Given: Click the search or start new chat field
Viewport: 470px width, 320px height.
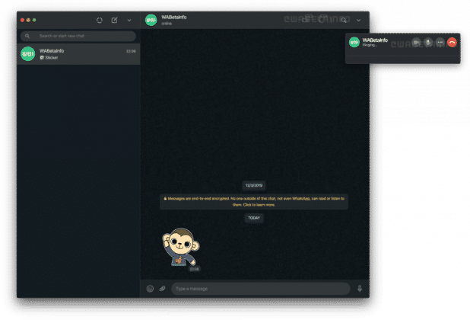Looking at the screenshot, I should (78, 36).
